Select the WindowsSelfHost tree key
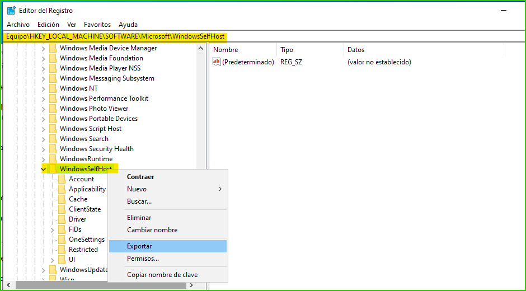 coord(86,169)
